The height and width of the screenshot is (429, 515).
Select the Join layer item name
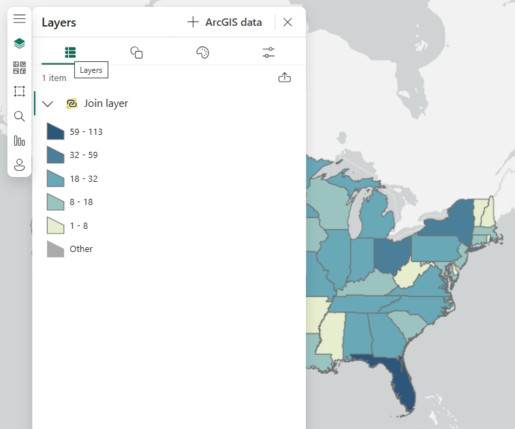click(x=106, y=104)
